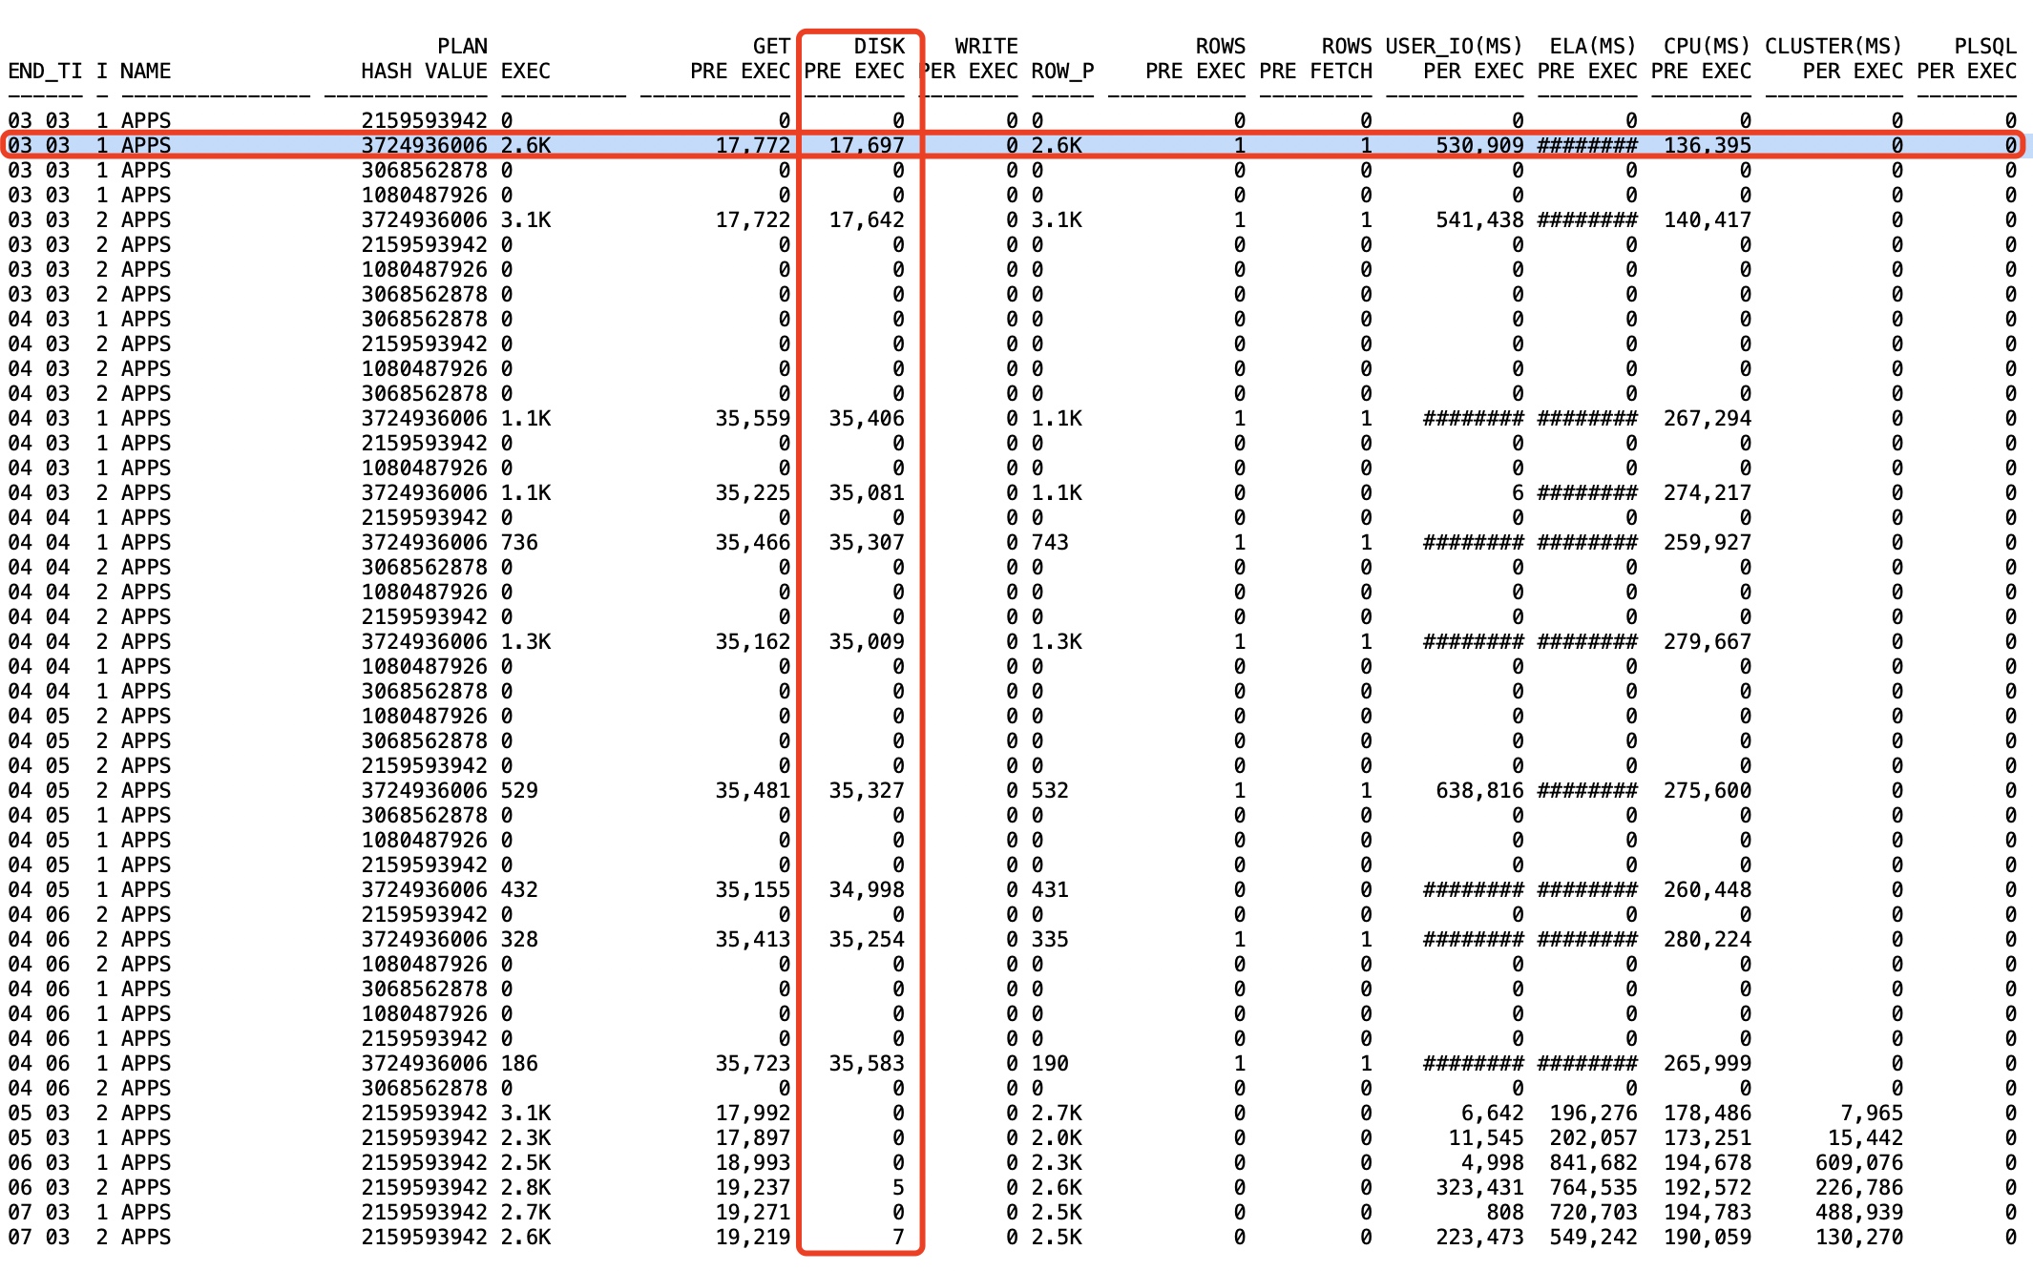Screen dimensions: 2033x1271
Task: Click the elapsed value 196,276
Action: click(1593, 1114)
